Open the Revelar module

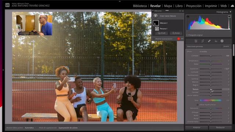[155, 6]
